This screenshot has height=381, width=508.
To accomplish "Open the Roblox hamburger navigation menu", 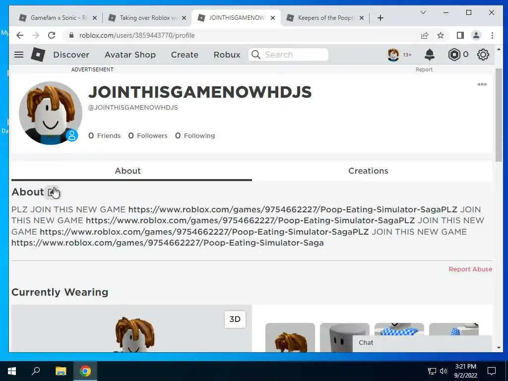I will pyautogui.click(x=19, y=55).
